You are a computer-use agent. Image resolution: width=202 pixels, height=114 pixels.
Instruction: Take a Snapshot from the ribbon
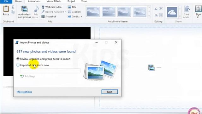(x=49, y=16)
